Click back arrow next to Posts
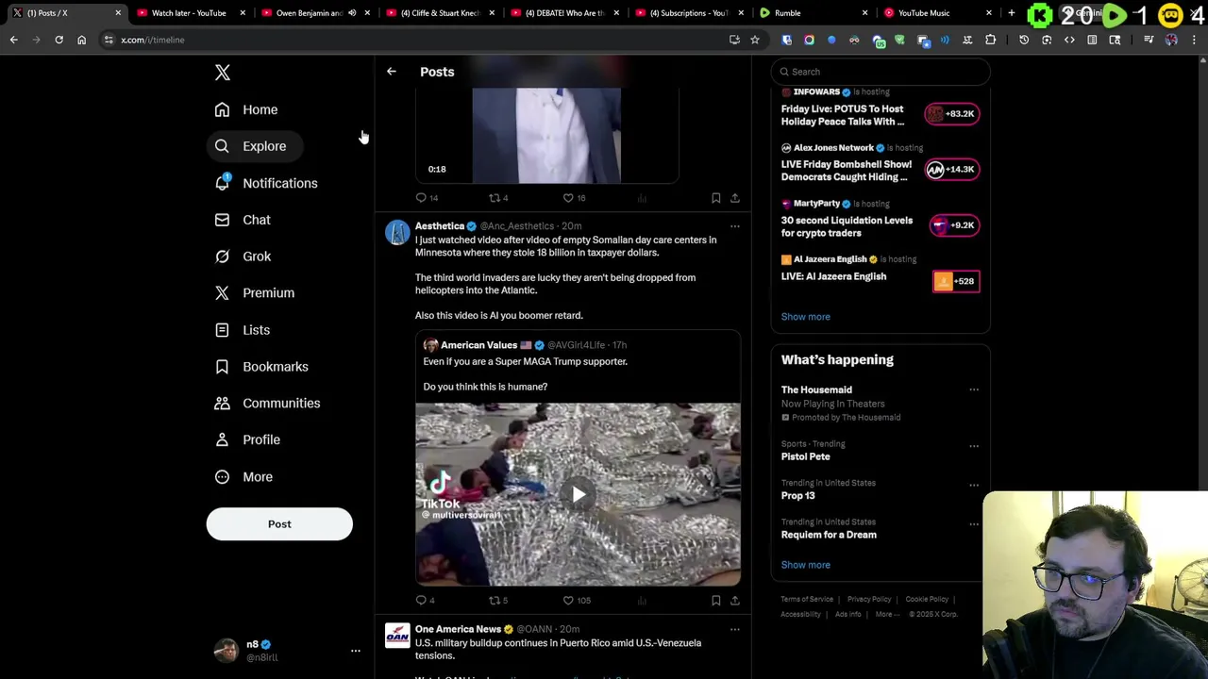This screenshot has width=1208, height=679. (391, 72)
